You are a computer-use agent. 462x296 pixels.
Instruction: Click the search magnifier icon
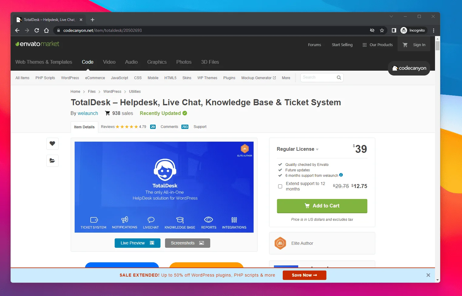click(x=339, y=78)
